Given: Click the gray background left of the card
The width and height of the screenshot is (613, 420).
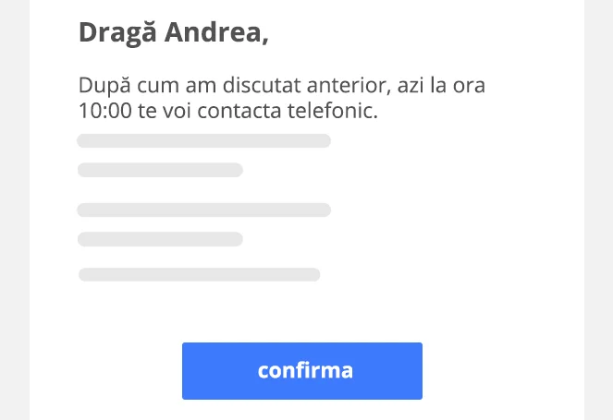Looking at the screenshot, I should tap(15, 210).
